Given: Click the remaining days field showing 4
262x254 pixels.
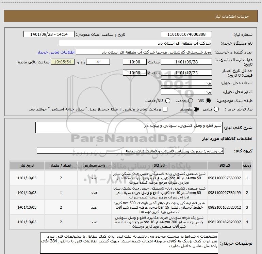Looking at the screenshot, I should (x=98, y=62).
